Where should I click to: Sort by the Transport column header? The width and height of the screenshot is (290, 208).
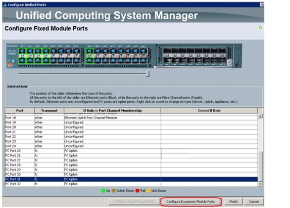49,110
